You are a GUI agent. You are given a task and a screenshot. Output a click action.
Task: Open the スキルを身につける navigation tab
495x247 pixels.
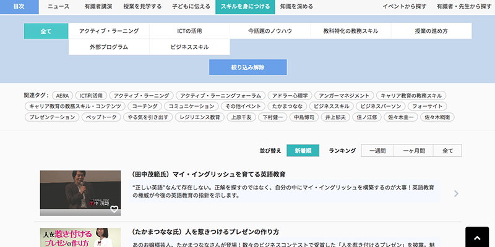(x=245, y=7)
